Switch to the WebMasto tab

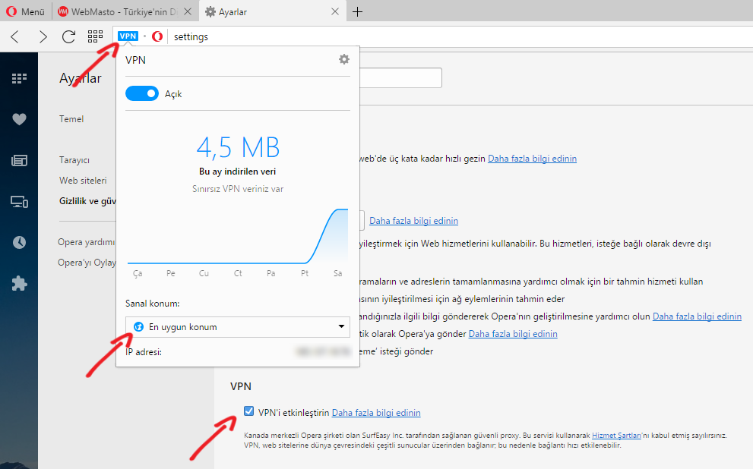(124, 11)
